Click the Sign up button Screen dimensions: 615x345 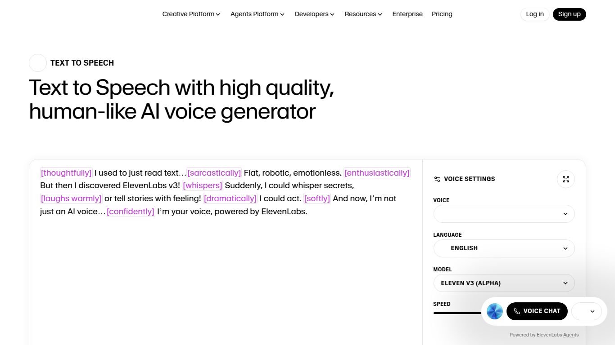[569, 14]
